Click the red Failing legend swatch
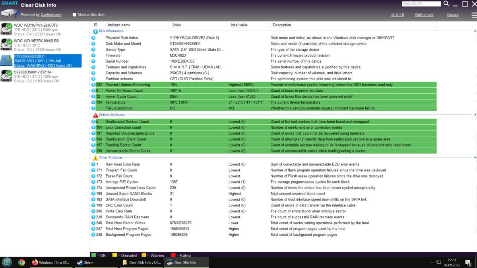Viewport: 477px width, 268px height. tap(173, 255)
